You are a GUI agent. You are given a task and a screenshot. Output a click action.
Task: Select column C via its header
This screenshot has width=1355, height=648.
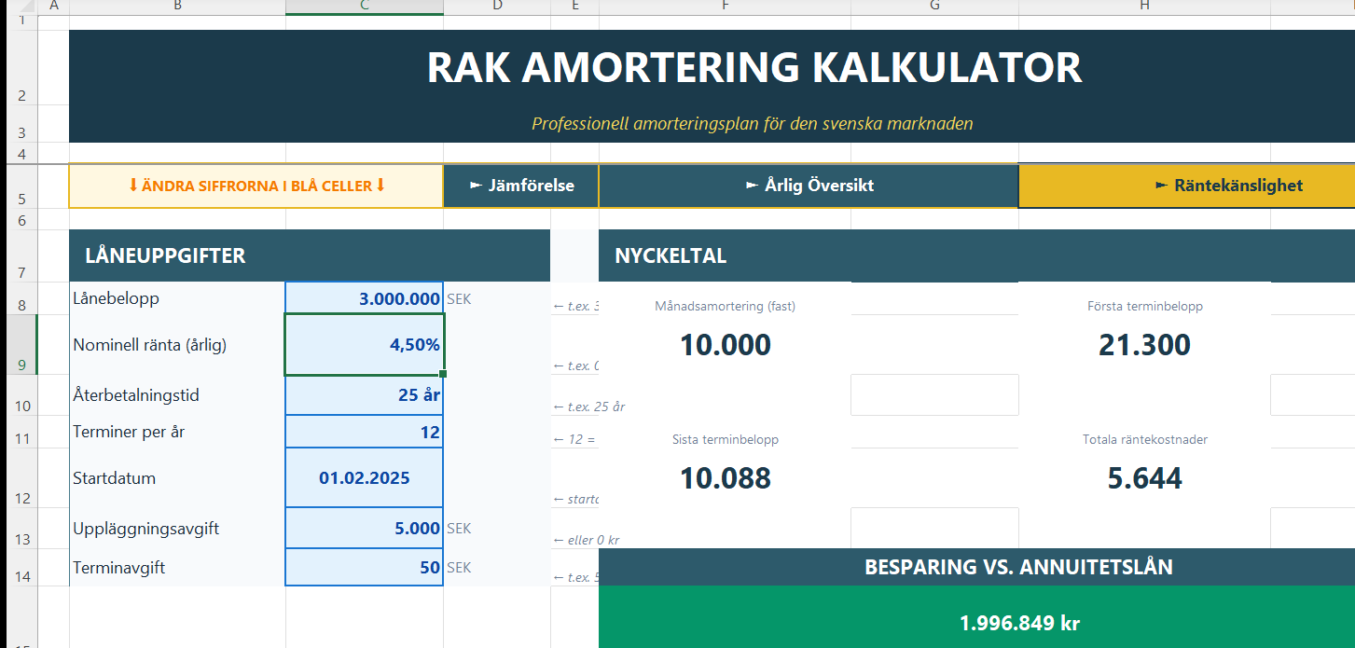coord(365,7)
